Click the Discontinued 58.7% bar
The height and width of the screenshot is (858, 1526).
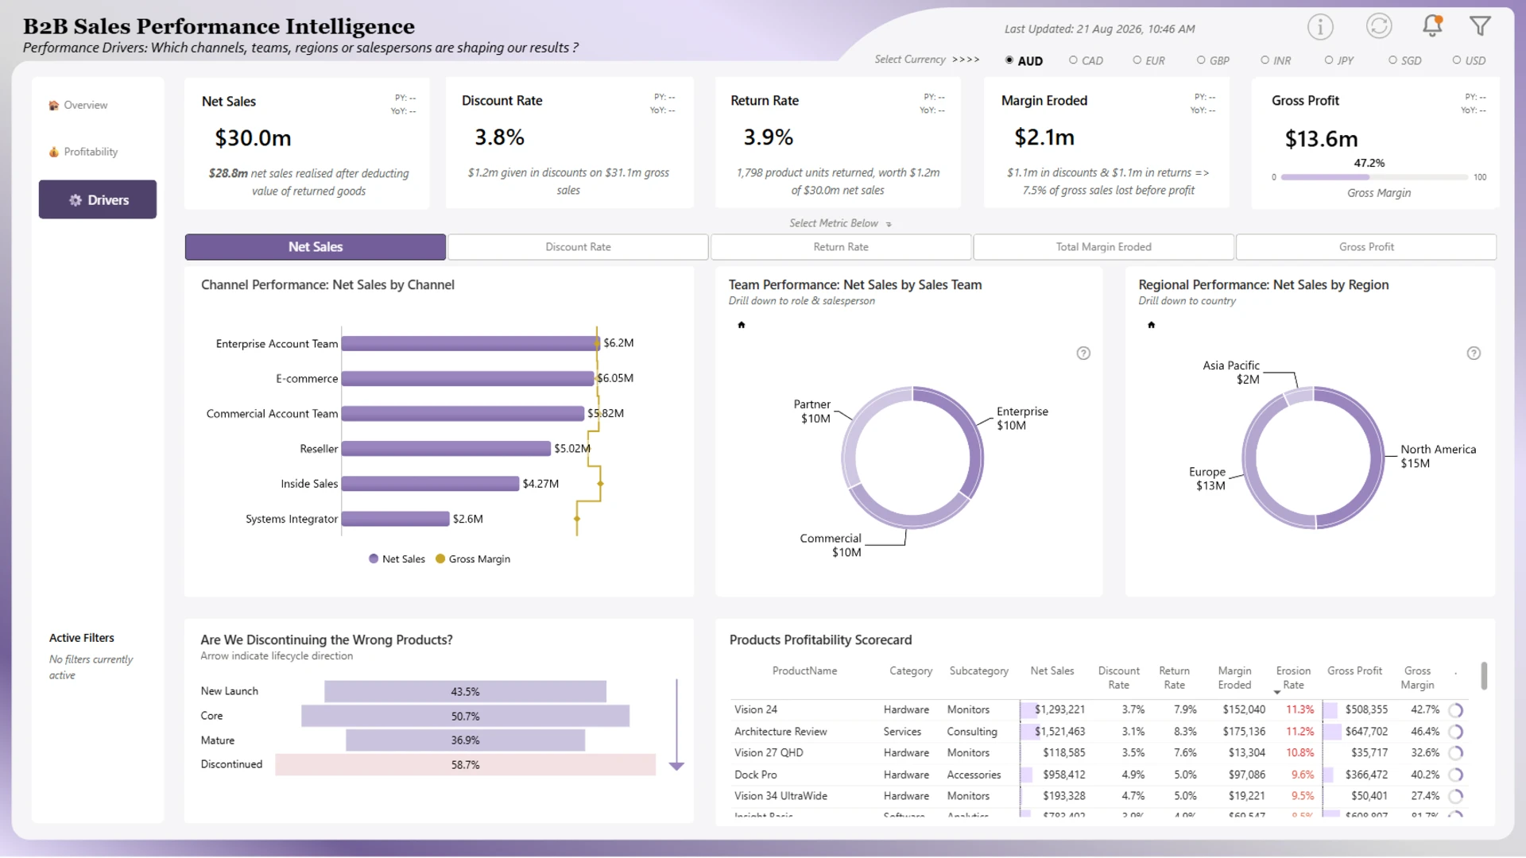pos(466,765)
